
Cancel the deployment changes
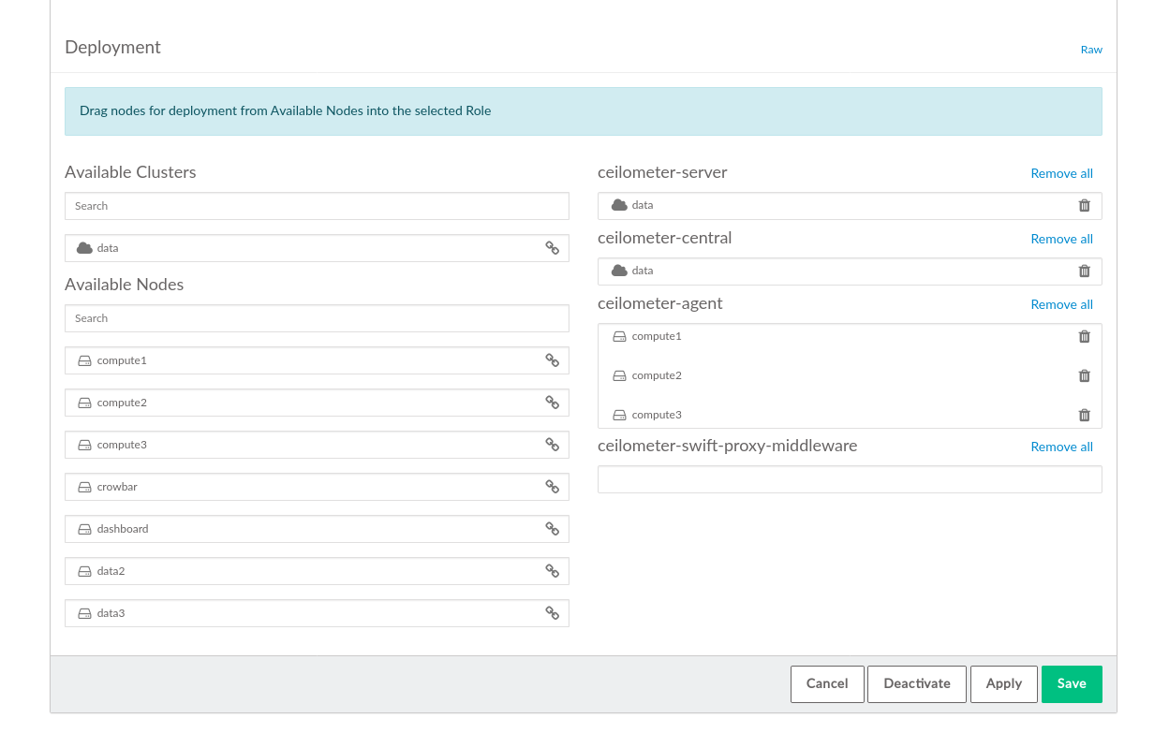(827, 683)
